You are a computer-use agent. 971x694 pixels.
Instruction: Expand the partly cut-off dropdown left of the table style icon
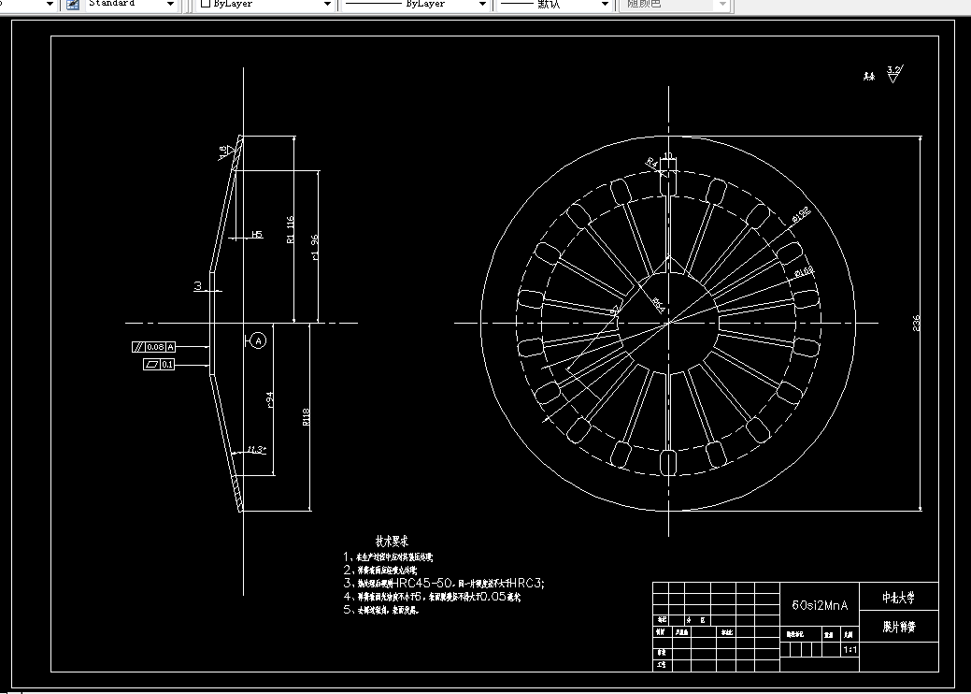coord(50,5)
